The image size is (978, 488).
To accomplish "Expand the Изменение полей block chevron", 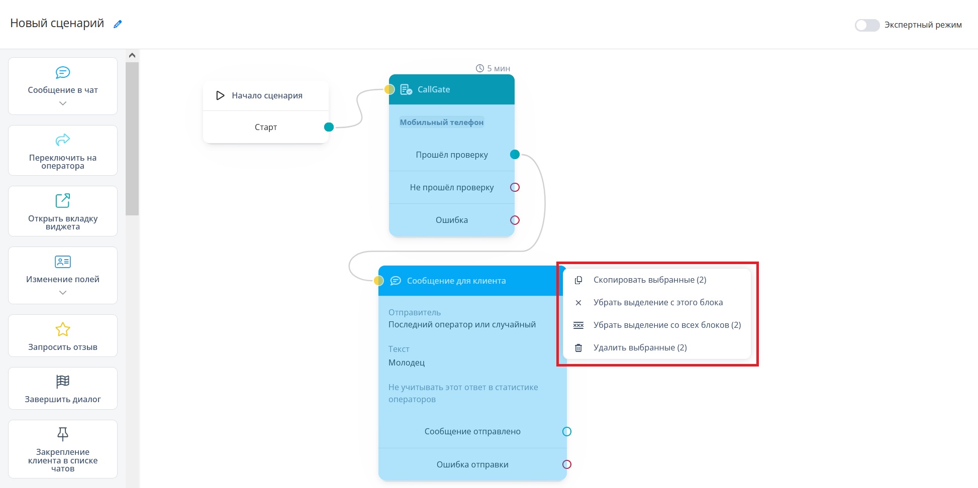I will click(63, 293).
